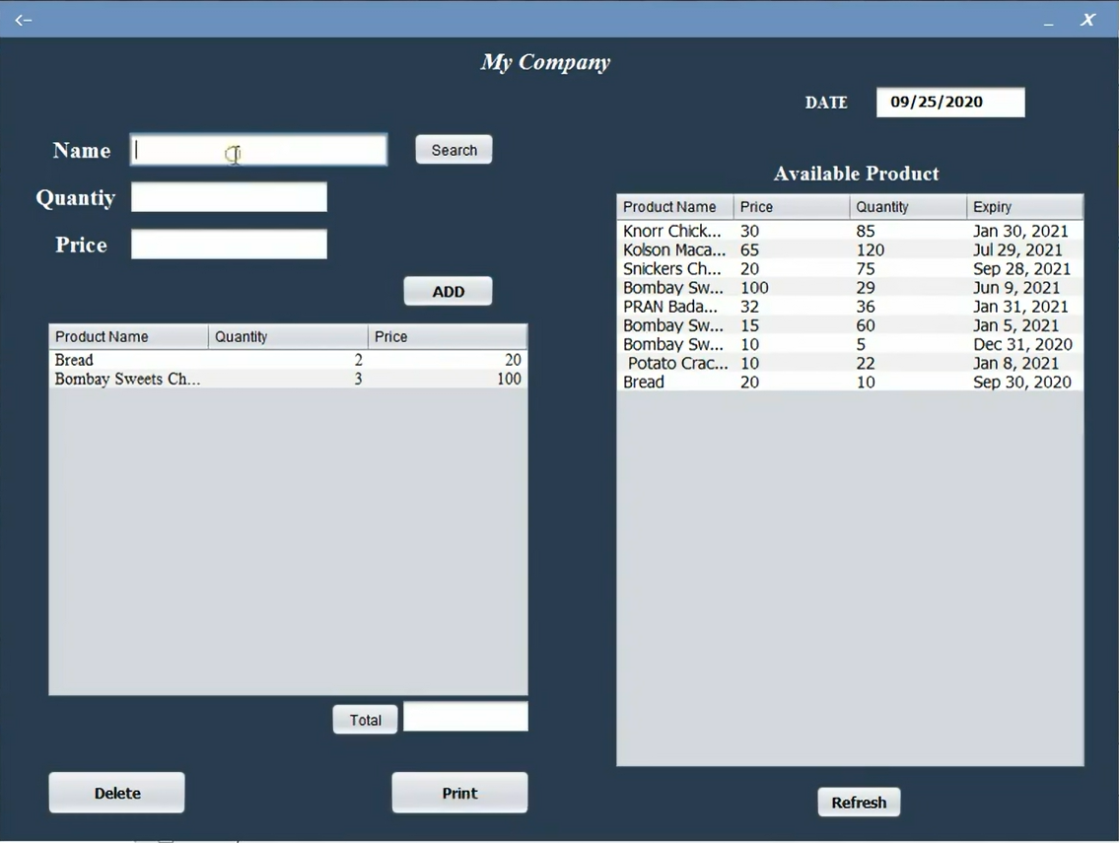Click Available Product's Product Name header
The image size is (1119, 843).
[x=675, y=207]
